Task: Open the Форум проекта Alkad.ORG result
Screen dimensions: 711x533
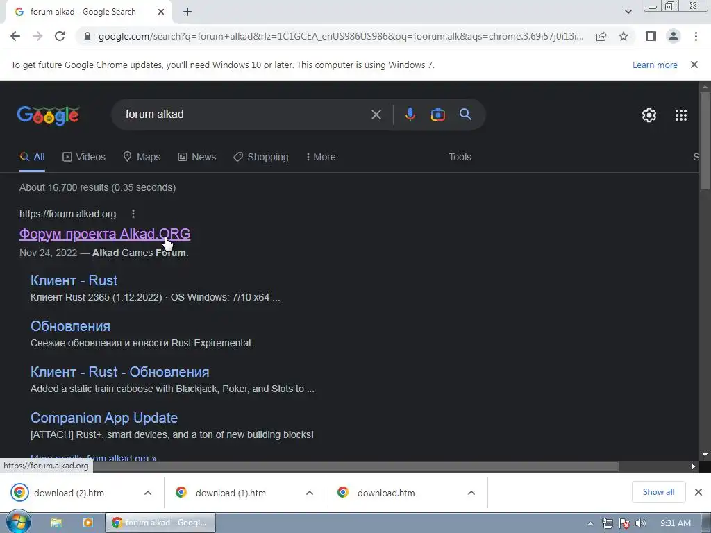Action: (105, 234)
